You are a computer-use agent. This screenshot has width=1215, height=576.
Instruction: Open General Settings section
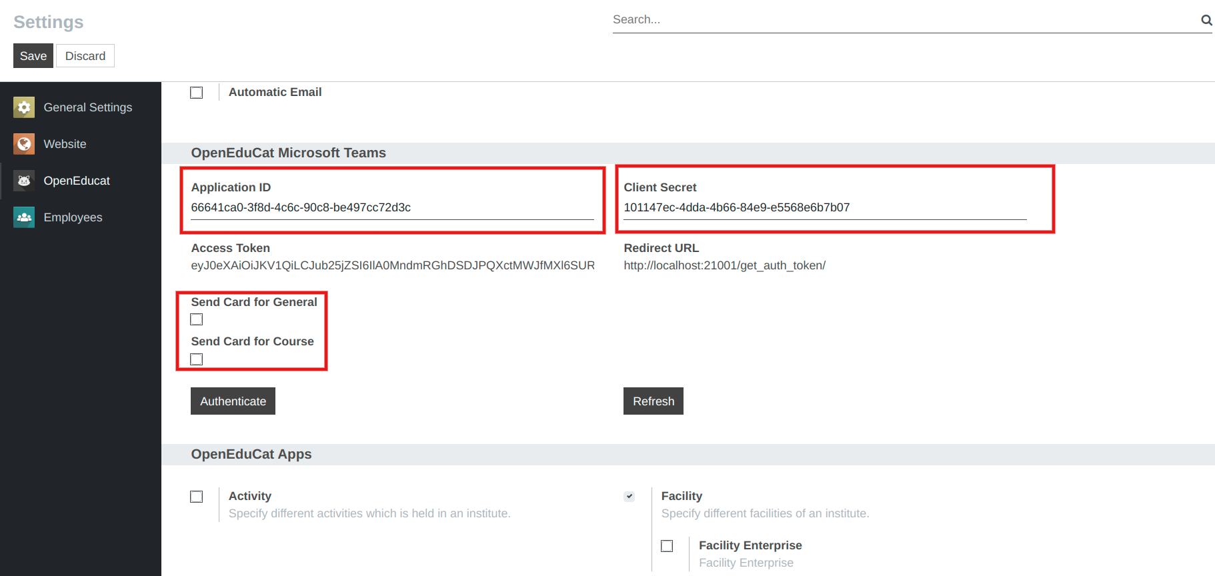pyautogui.click(x=81, y=107)
